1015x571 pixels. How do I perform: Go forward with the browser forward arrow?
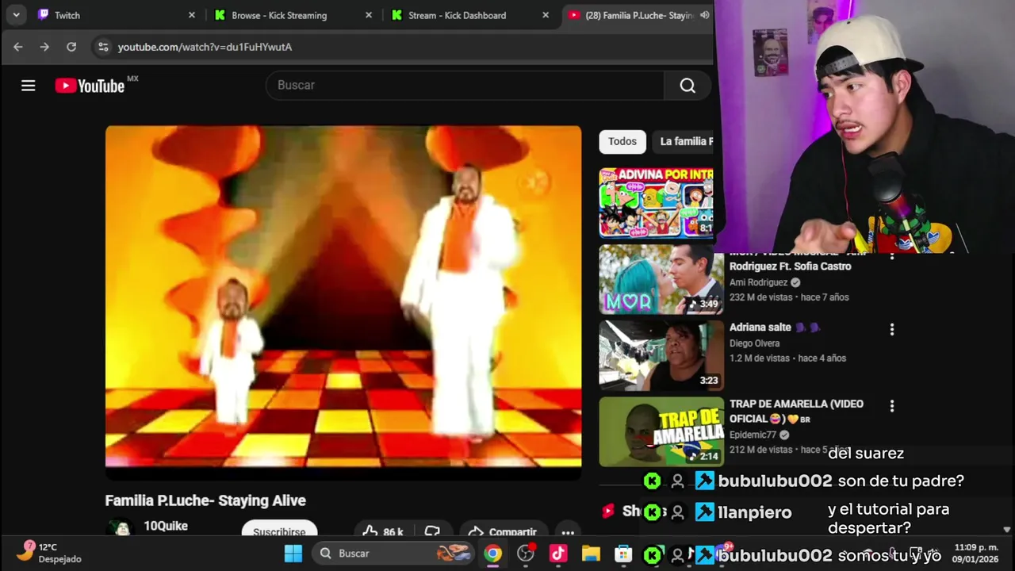(44, 47)
